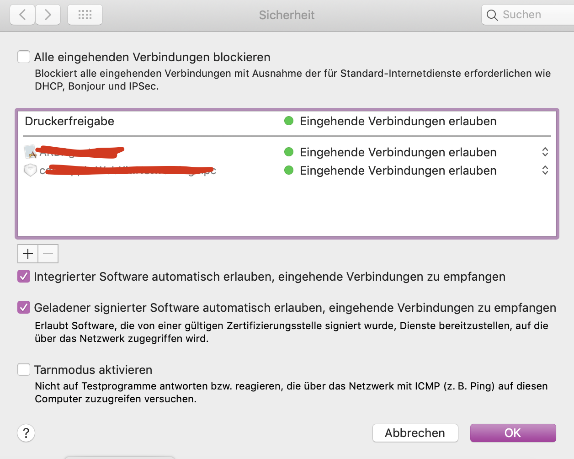Uncheck Geladener signierter Software automatisch erlauben
This screenshot has width=574, height=459.
pos(24,308)
